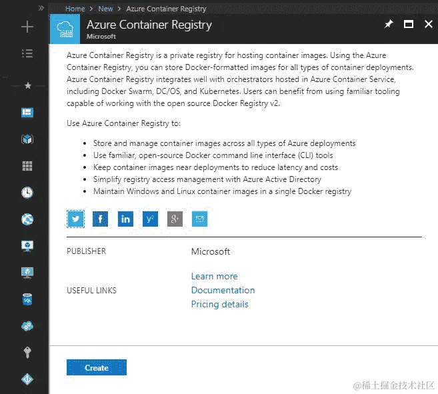Close the Azure Container Registry blade
The width and height of the screenshot is (438, 394).
(x=429, y=24)
